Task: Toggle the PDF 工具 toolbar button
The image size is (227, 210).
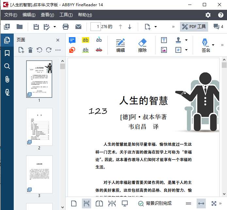Action: (x=194, y=27)
